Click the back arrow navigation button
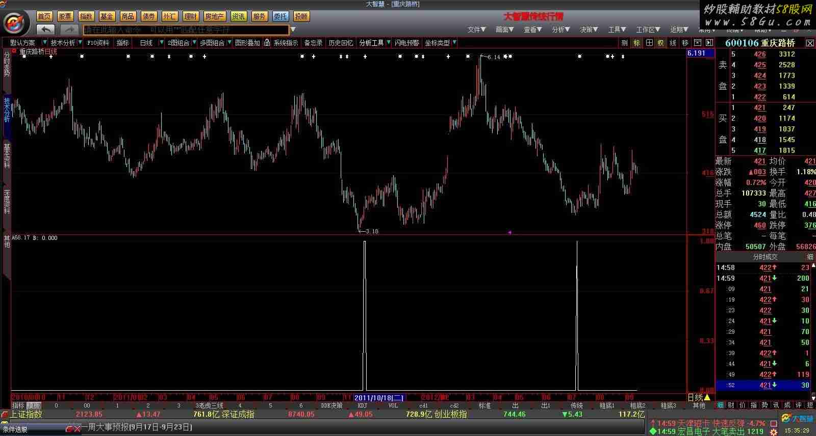Image resolution: width=816 pixels, height=436 pixels. (x=45, y=30)
